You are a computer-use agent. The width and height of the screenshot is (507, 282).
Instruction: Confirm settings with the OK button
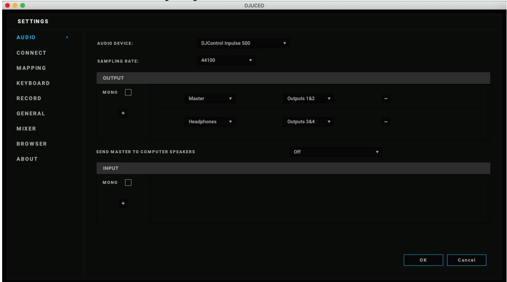point(423,260)
